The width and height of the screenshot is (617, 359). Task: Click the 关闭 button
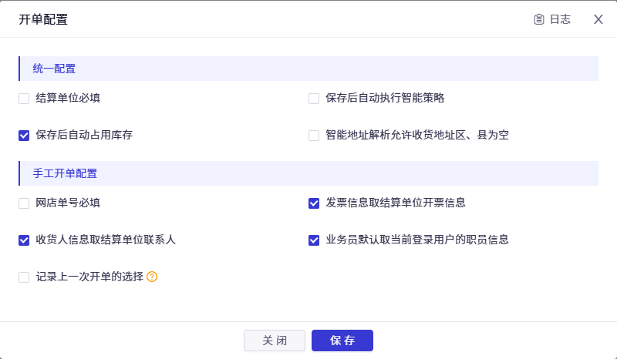(x=275, y=341)
